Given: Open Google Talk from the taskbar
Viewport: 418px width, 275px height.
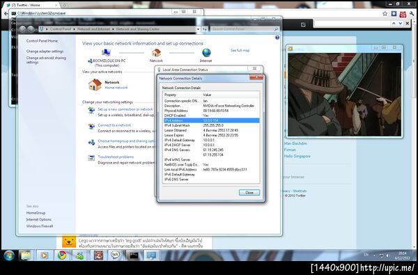Looking at the screenshot, I should (x=116, y=256).
